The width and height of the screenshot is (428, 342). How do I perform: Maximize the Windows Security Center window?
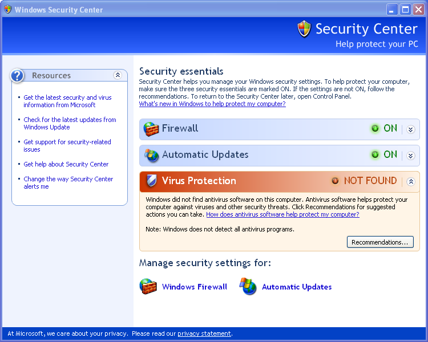(x=405, y=9)
